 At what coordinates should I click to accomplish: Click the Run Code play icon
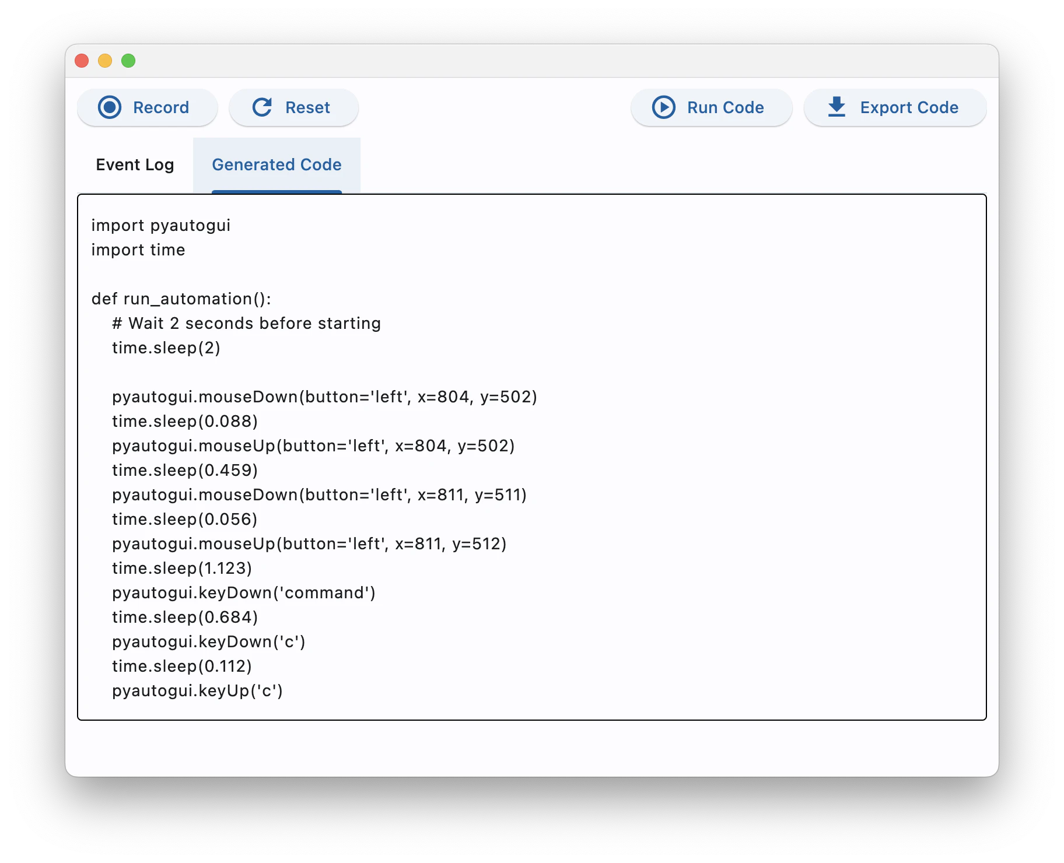point(664,107)
